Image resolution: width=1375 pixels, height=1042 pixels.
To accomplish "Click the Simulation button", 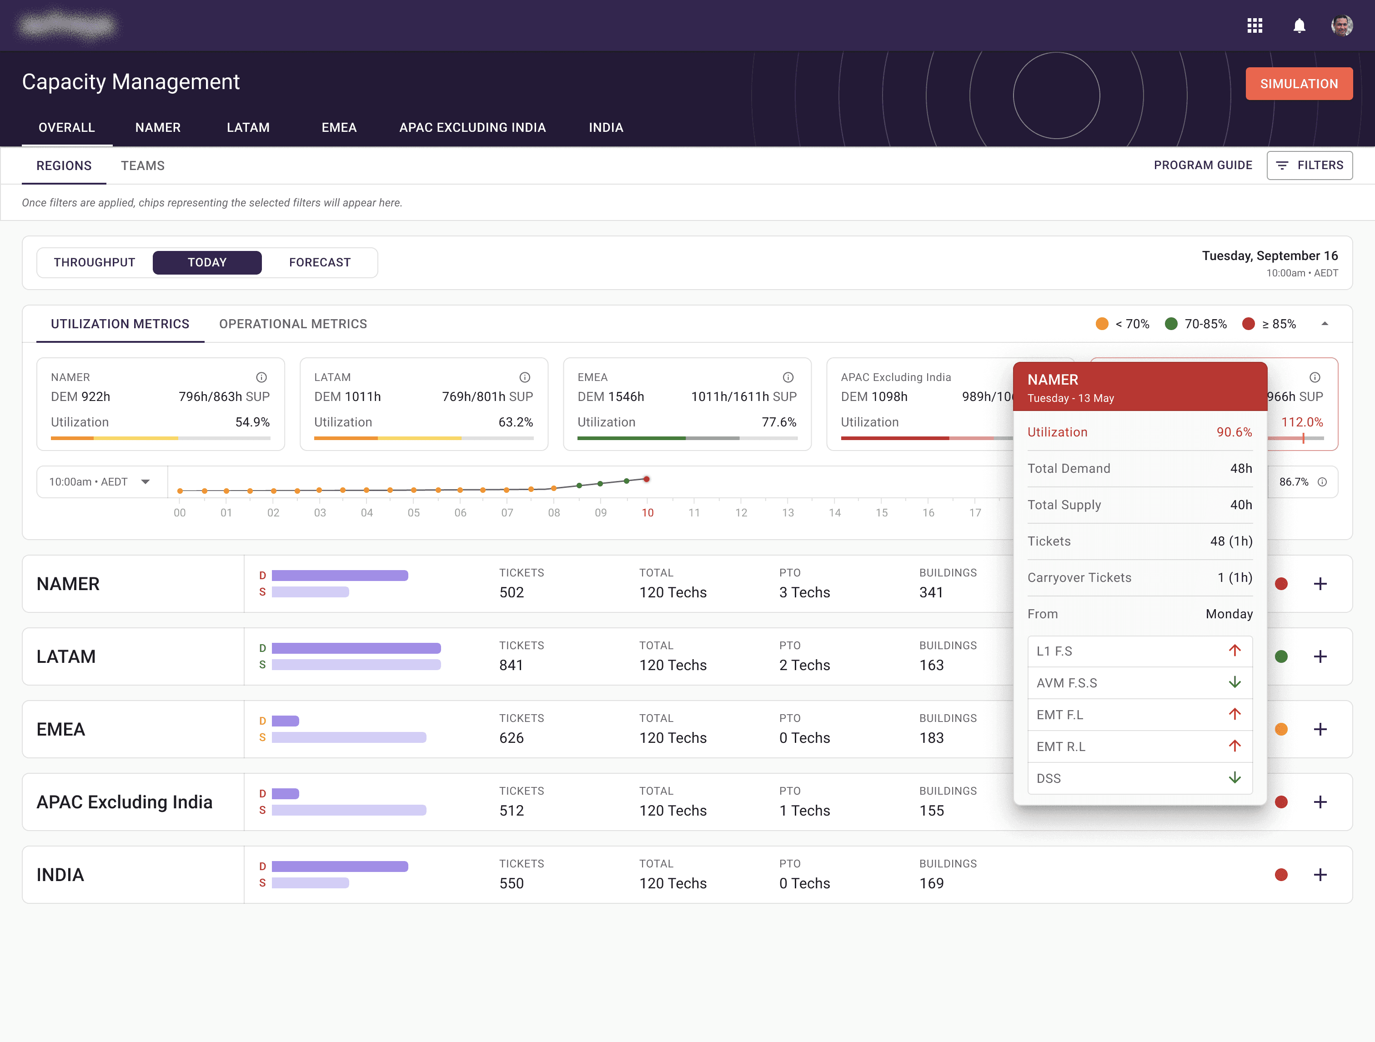I will [x=1299, y=84].
